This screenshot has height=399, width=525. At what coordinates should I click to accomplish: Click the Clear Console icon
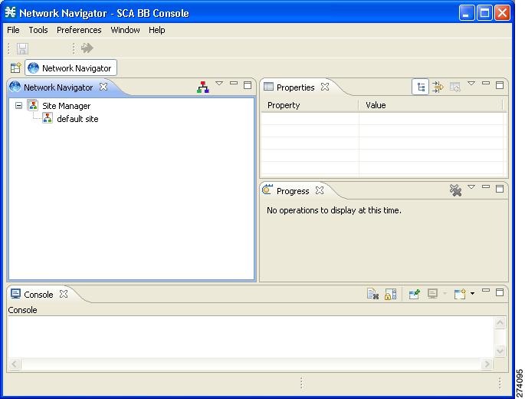click(x=372, y=294)
